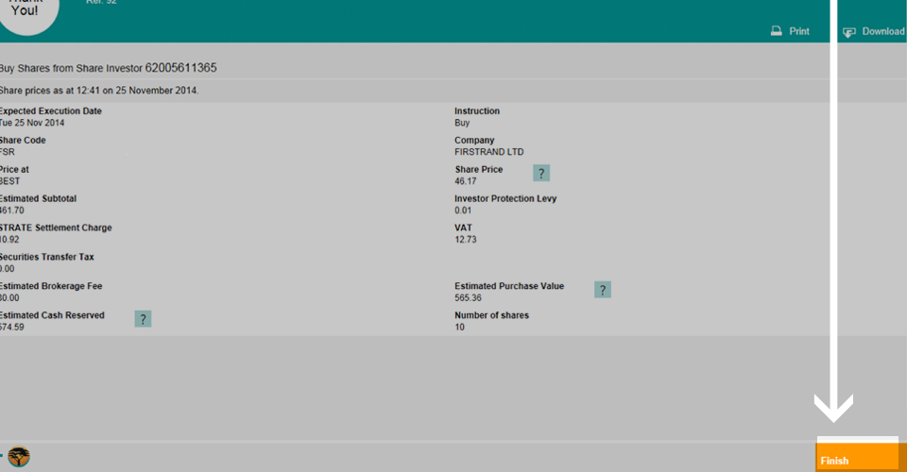Click the Investor Protection Levy value 0.01
907x472 pixels.
click(463, 211)
